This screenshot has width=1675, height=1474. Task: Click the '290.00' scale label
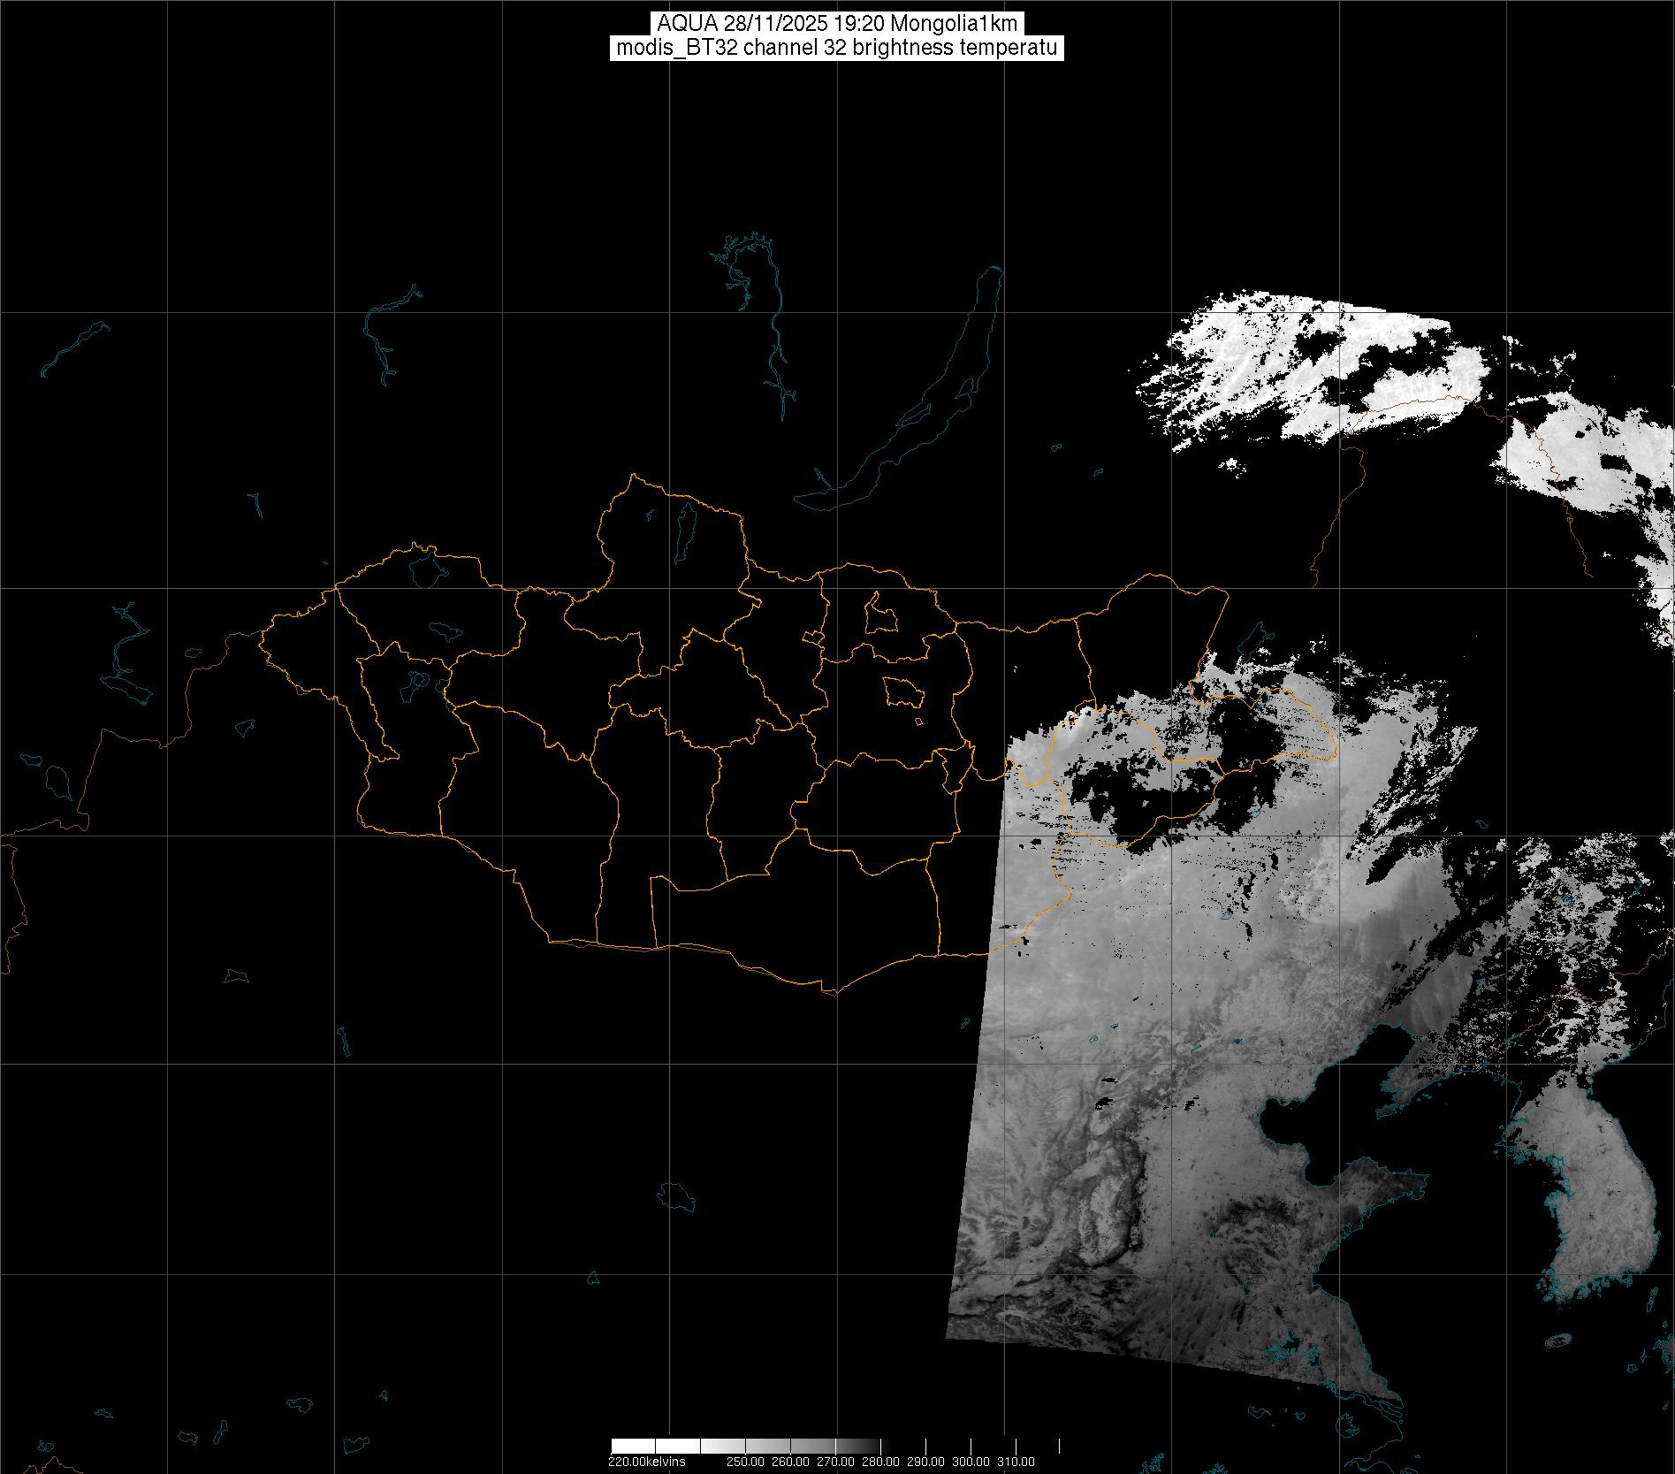tap(926, 1462)
